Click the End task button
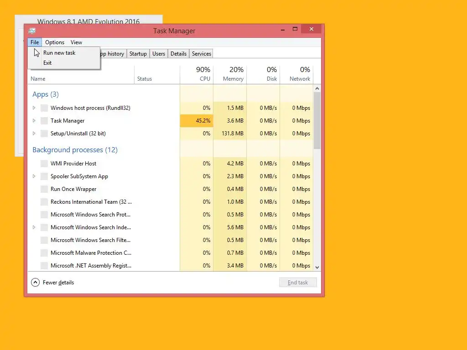The width and height of the screenshot is (467, 350). pos(298,283)
